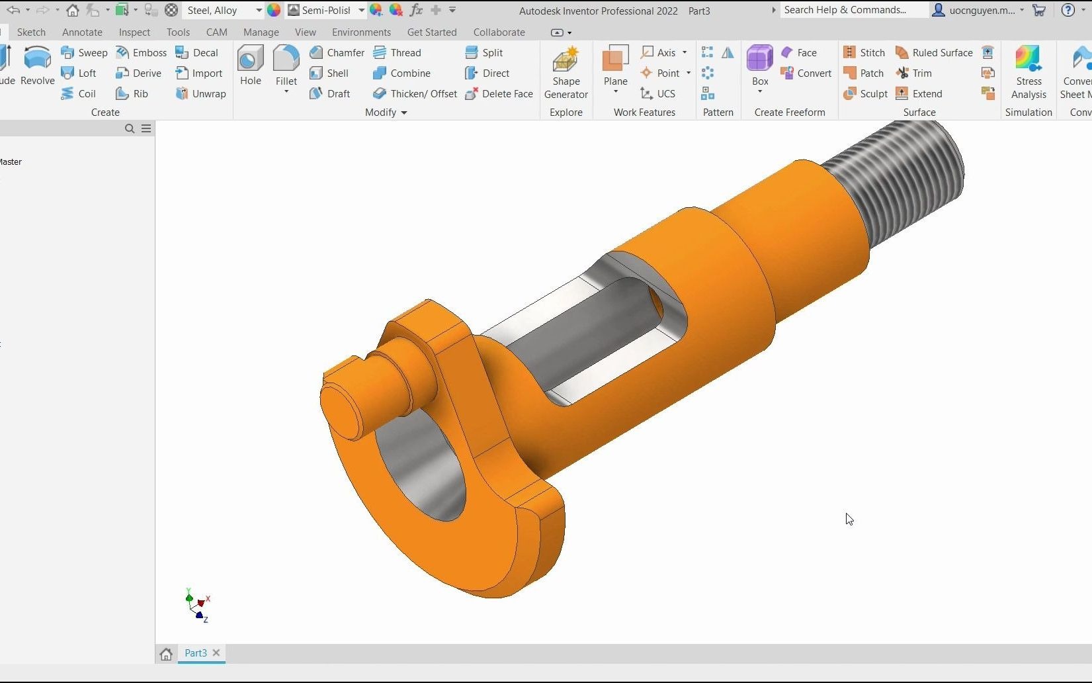This screenshot has width=1092, height=683.
Task: Select the Fillet tool
Action: pos(286,66)
